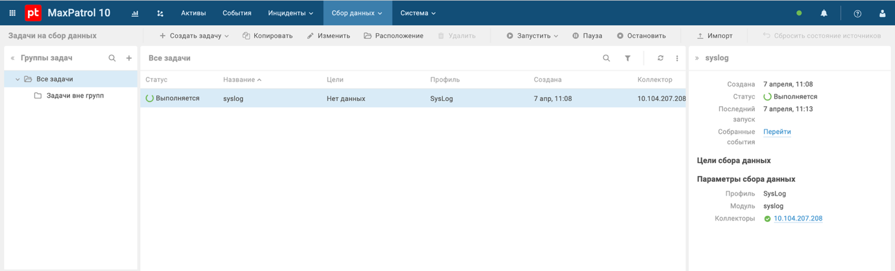The image size is (895, 271).
Task: Click Импорт button
Action: pyautogui.click(x=715, y=36)
